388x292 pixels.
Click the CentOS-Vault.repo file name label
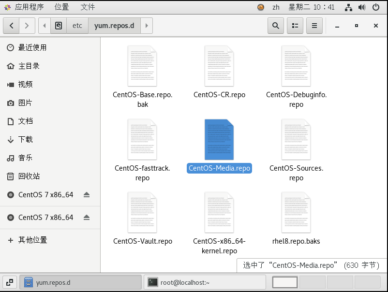(x=143, y=241)
